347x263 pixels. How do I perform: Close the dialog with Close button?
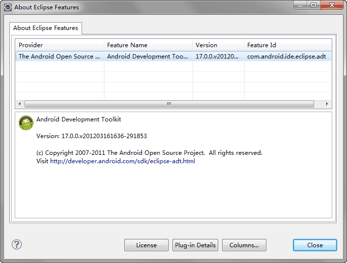315,245
